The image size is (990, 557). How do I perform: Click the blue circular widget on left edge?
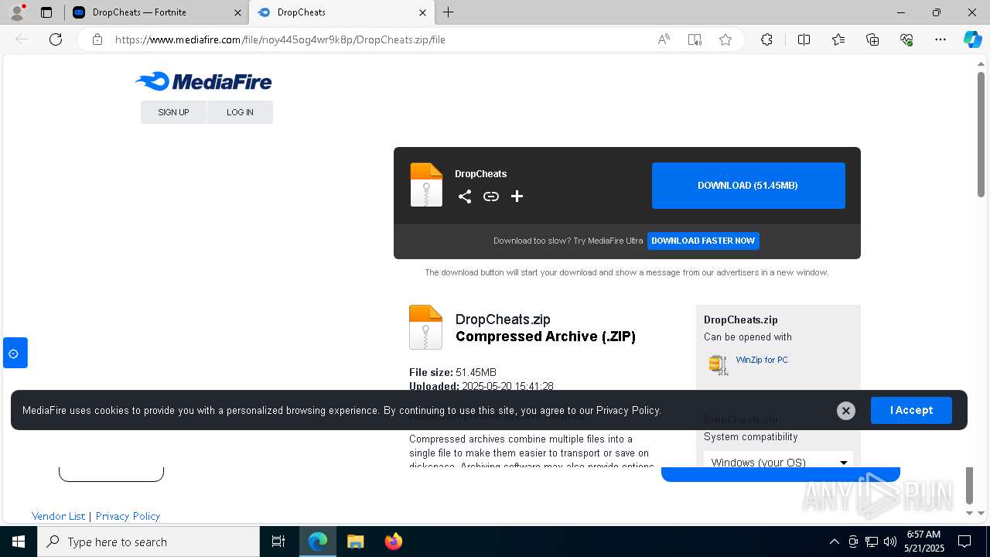click(x=15, y=354)
